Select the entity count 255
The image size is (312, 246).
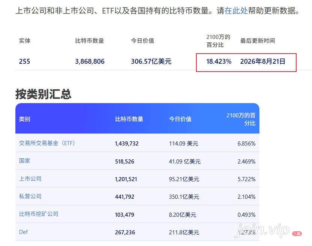[x=24, y=61]
